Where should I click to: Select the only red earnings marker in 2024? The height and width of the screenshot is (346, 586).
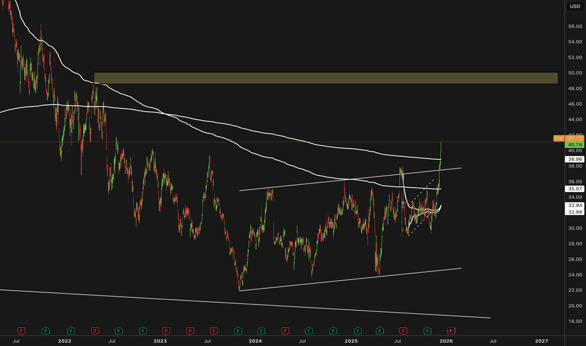tap(285, 331)
